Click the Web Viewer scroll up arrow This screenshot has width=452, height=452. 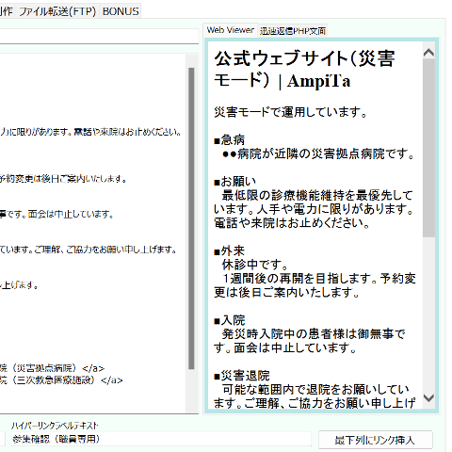pyautogui.click(x=428, y=53)
